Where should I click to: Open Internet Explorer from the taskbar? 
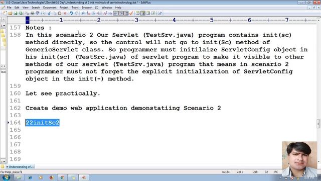(30, 177)
